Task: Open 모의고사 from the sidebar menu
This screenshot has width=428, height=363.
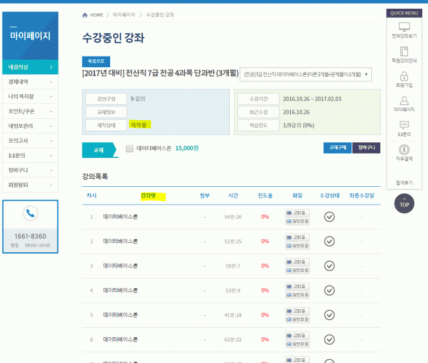Action: click(30, 140)
